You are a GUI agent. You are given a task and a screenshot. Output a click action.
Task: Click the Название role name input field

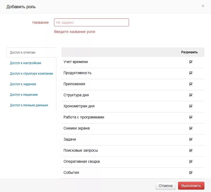tap(91, 22)
